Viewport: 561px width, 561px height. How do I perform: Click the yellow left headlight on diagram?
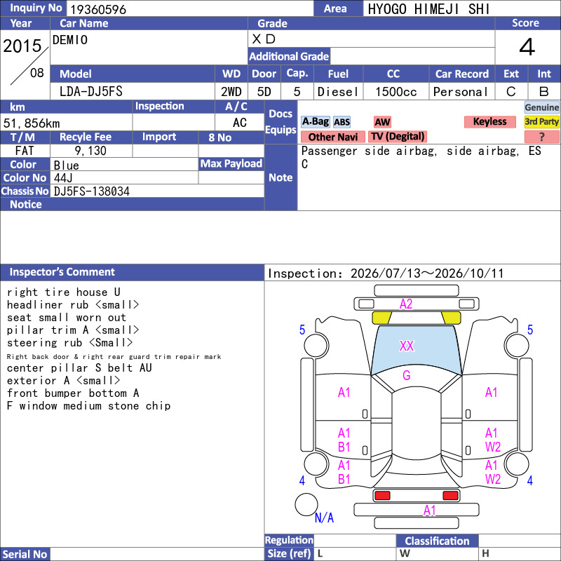pyautogui.click(x=382, y=318)
